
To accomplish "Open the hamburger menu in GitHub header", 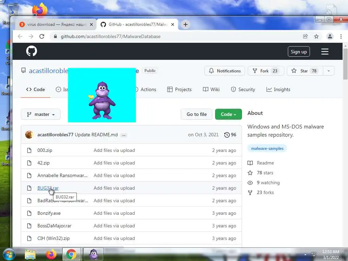I will [x=325, y=52].
